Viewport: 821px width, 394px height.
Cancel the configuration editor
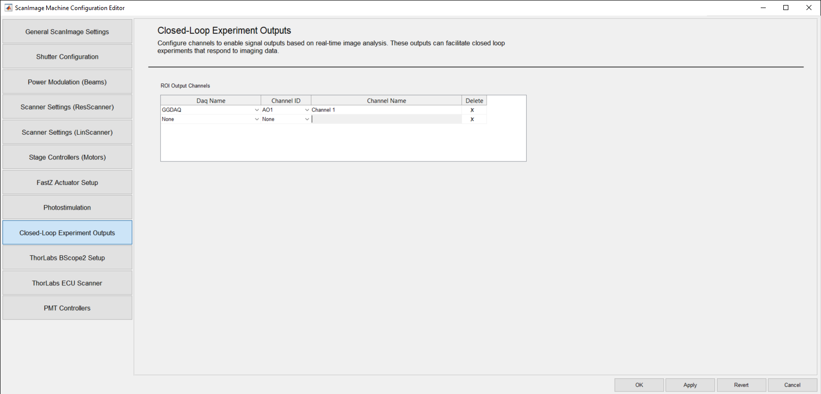[x=792, y=385]
